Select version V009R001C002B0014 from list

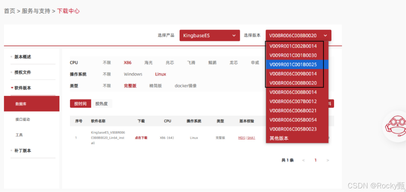coord(297,46)
